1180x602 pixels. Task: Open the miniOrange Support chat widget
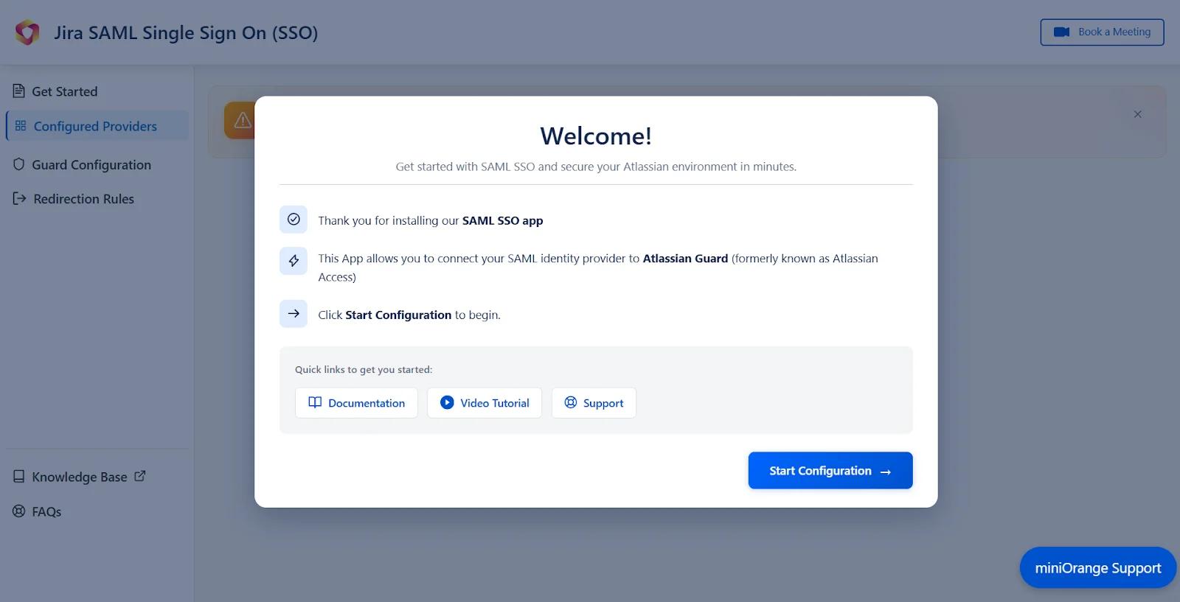1097,567
